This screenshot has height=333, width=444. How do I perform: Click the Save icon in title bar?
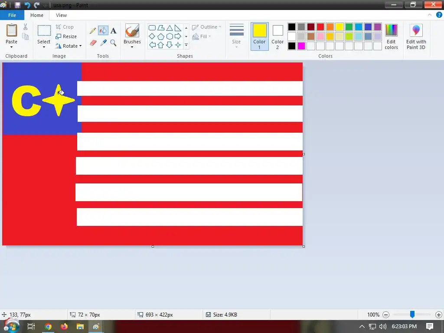click(x=17, y=5)
